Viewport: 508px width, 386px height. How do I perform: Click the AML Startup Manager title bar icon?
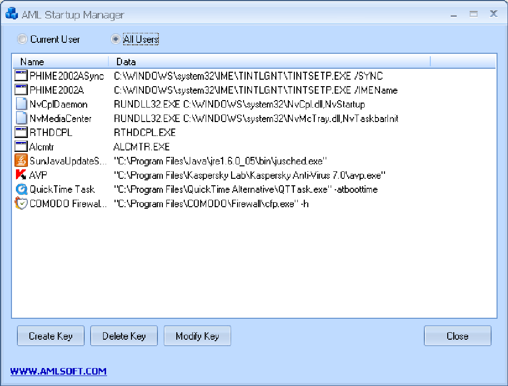point(11,13)
